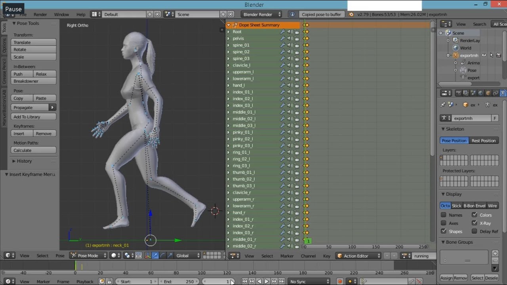The width and height of the screenshot is (507, 285).
Task: Click the automatic keyframe record button
Action: [340, 281]
